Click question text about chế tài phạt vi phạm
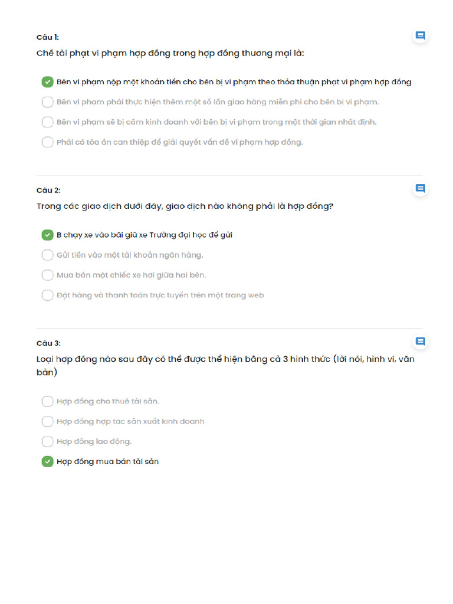The height and width of the screenshot is (604, 453). tap(170, 53)
